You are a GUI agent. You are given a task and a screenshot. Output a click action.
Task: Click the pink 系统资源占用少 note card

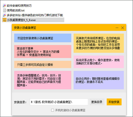(99, 62)
